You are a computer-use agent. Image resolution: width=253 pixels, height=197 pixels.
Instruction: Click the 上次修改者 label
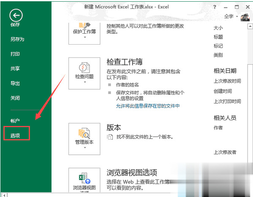click(225, 152)
